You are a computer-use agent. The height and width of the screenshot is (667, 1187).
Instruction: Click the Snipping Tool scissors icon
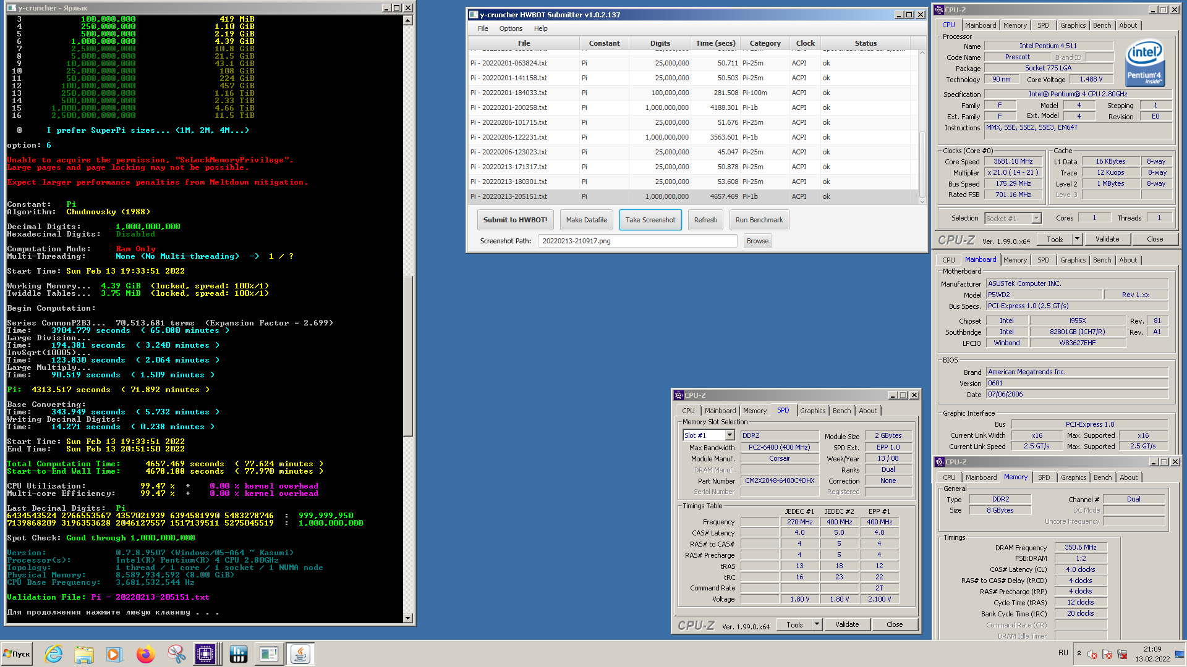[176, 654]
